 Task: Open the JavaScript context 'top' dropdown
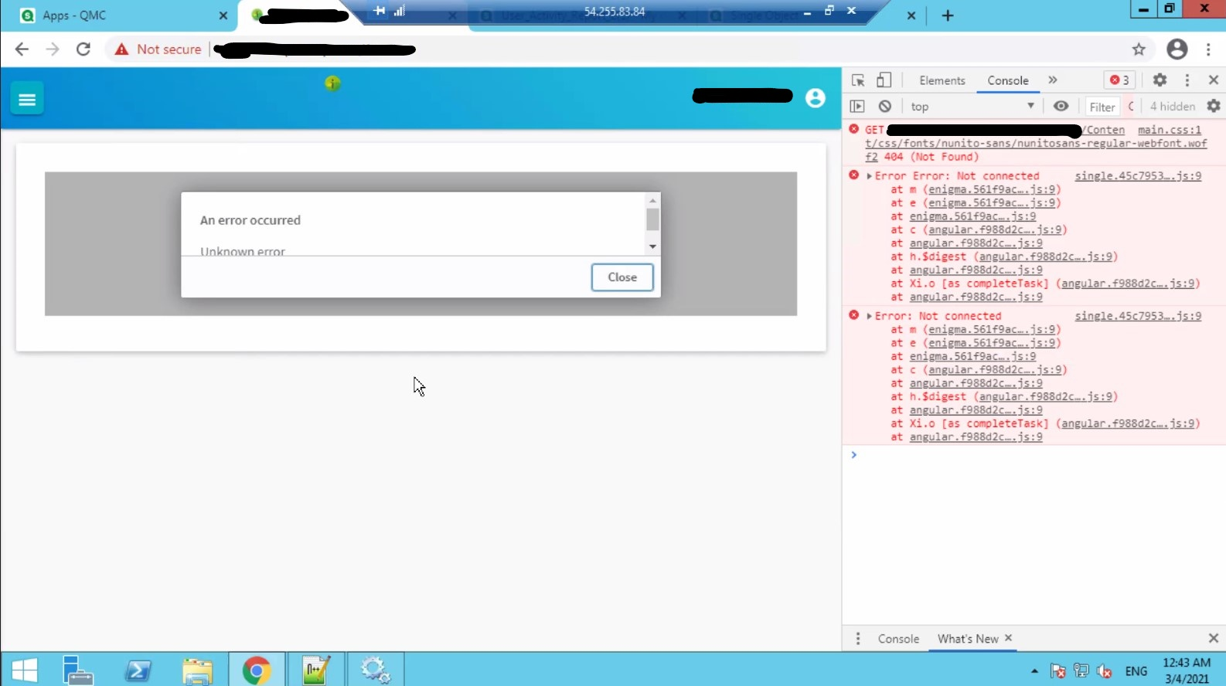coord(972,107)
